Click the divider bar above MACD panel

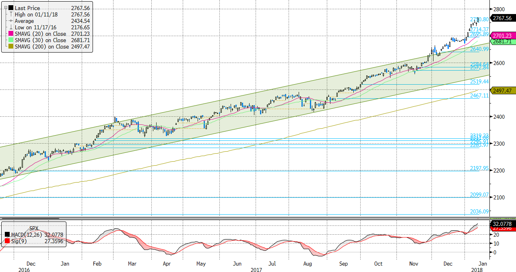tap(244, 218)
